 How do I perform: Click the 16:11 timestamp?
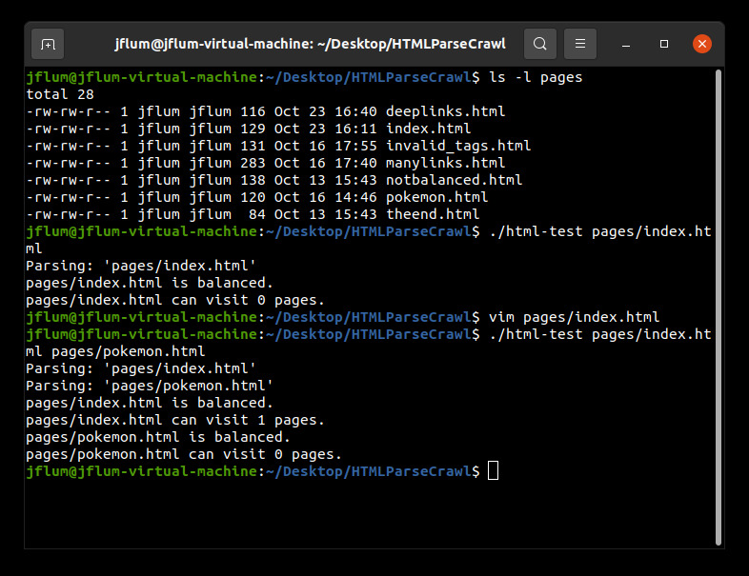tap(355, 129)
